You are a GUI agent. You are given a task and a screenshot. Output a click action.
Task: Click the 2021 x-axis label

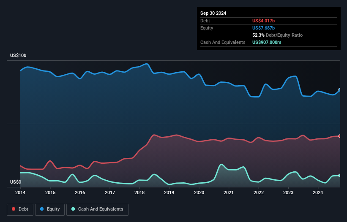229,192
